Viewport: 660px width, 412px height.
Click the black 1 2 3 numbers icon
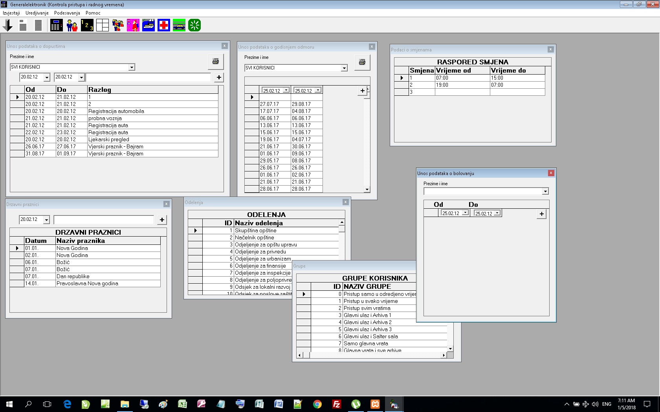pos(87,26)
